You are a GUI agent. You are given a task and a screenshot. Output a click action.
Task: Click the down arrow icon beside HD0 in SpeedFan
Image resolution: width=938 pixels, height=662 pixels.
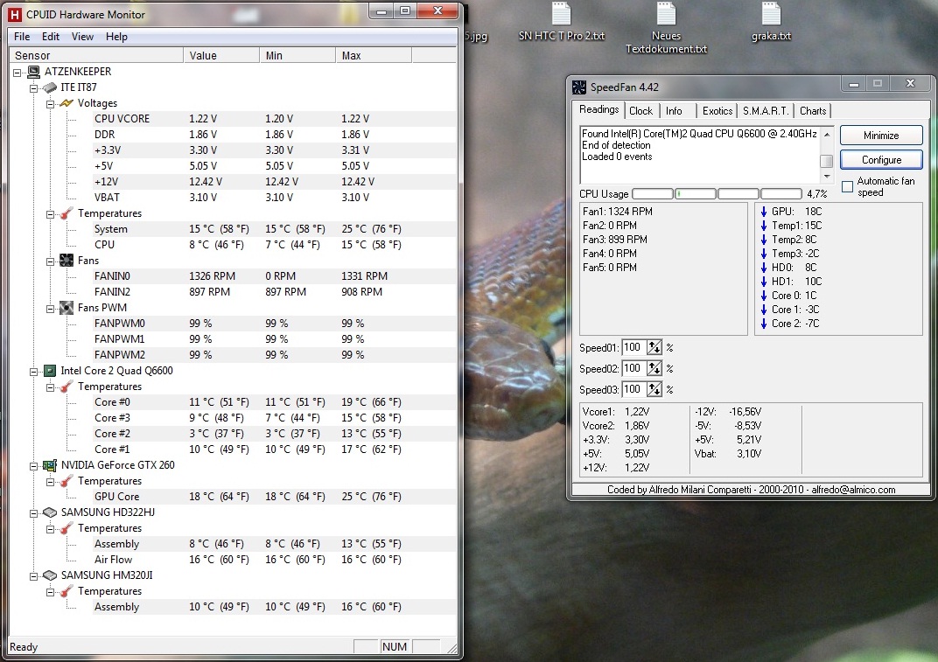(x=764, y=268)
